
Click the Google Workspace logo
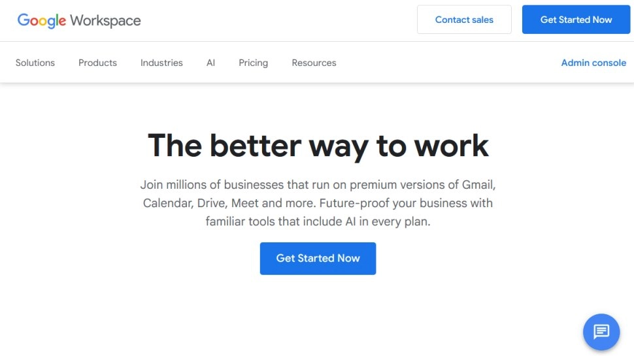click(79, 20)
